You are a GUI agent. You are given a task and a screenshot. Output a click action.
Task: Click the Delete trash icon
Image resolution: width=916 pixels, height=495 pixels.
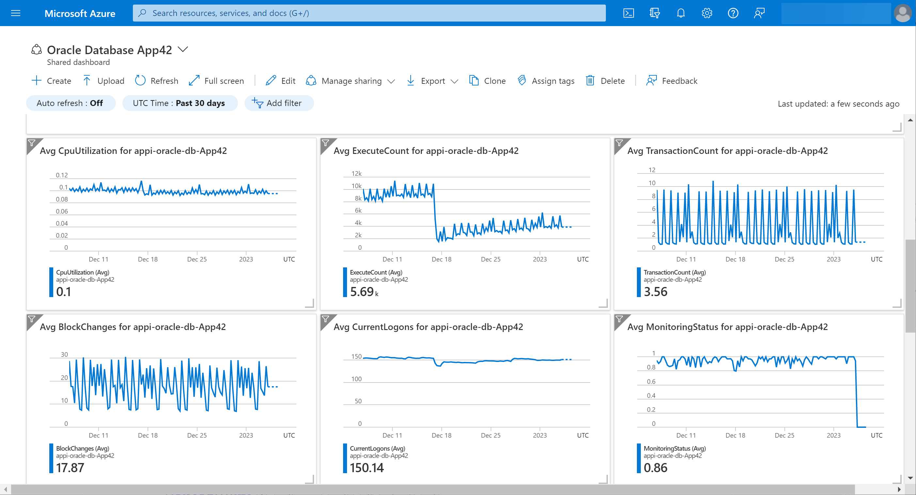click(x=590, y=81)
